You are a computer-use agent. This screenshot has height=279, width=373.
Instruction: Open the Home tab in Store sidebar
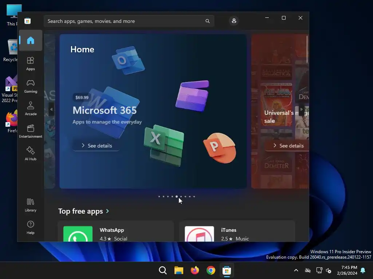31,40
